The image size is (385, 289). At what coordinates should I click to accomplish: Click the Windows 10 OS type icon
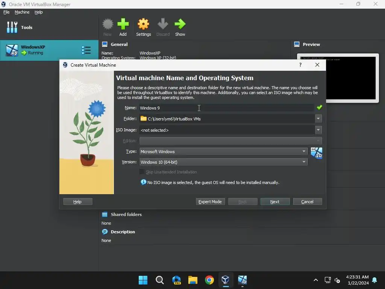pos(317,153)
